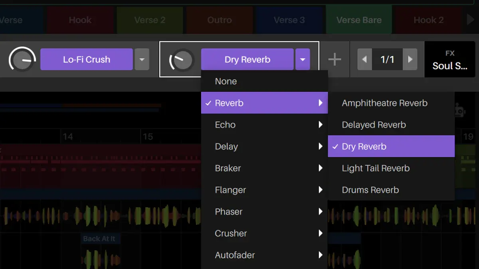Screen dimensions: 479x269
Task: Click the previous page arrow beside 1/1
Action: tap(364, 60)
